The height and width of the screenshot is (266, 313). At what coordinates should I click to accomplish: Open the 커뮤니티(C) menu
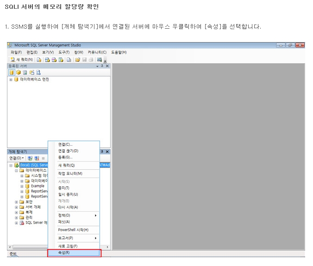97,52
